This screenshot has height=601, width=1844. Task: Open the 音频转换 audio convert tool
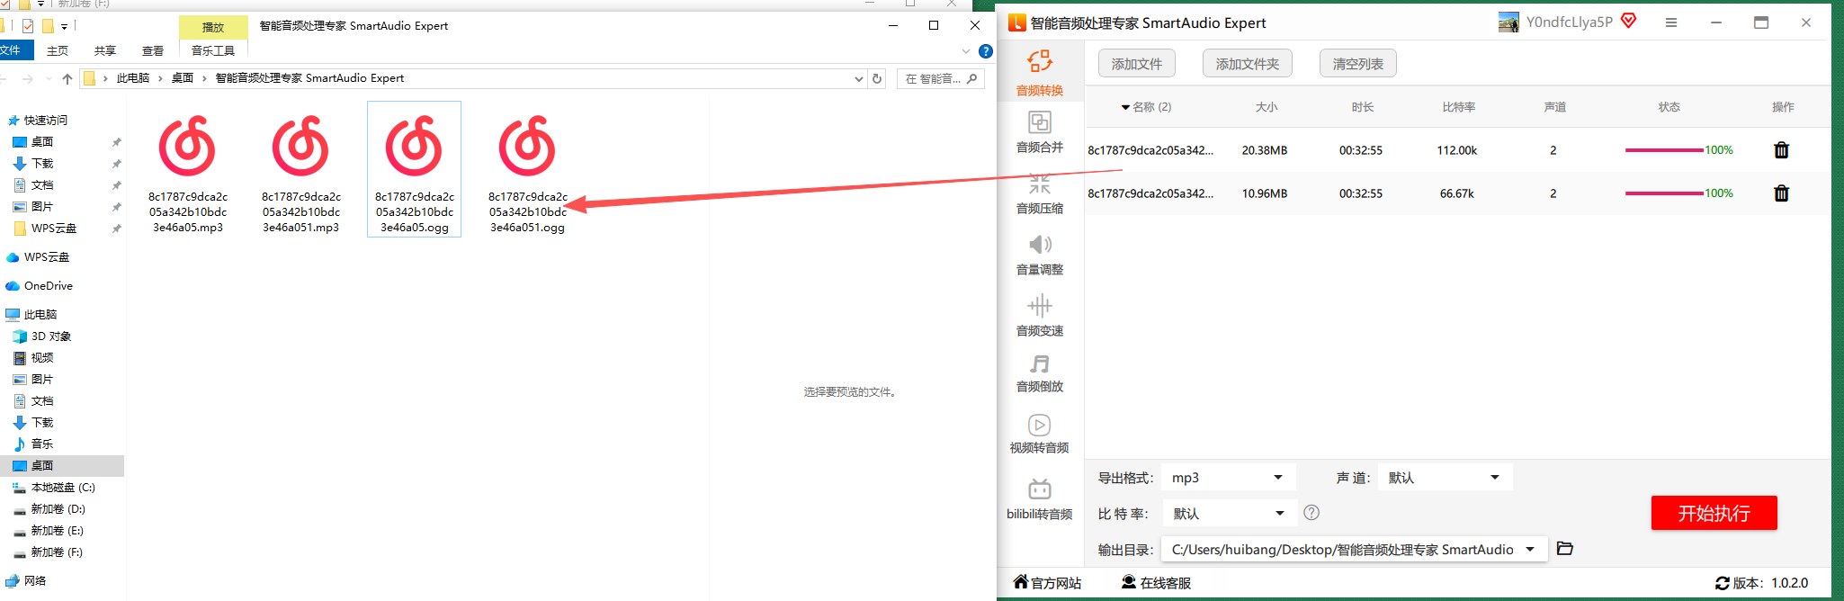click(1040, 74)
